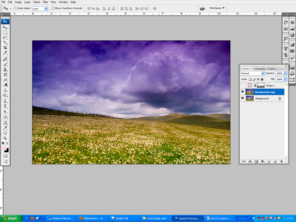
Task: Open the Layer menu
Action: (27, 2)
